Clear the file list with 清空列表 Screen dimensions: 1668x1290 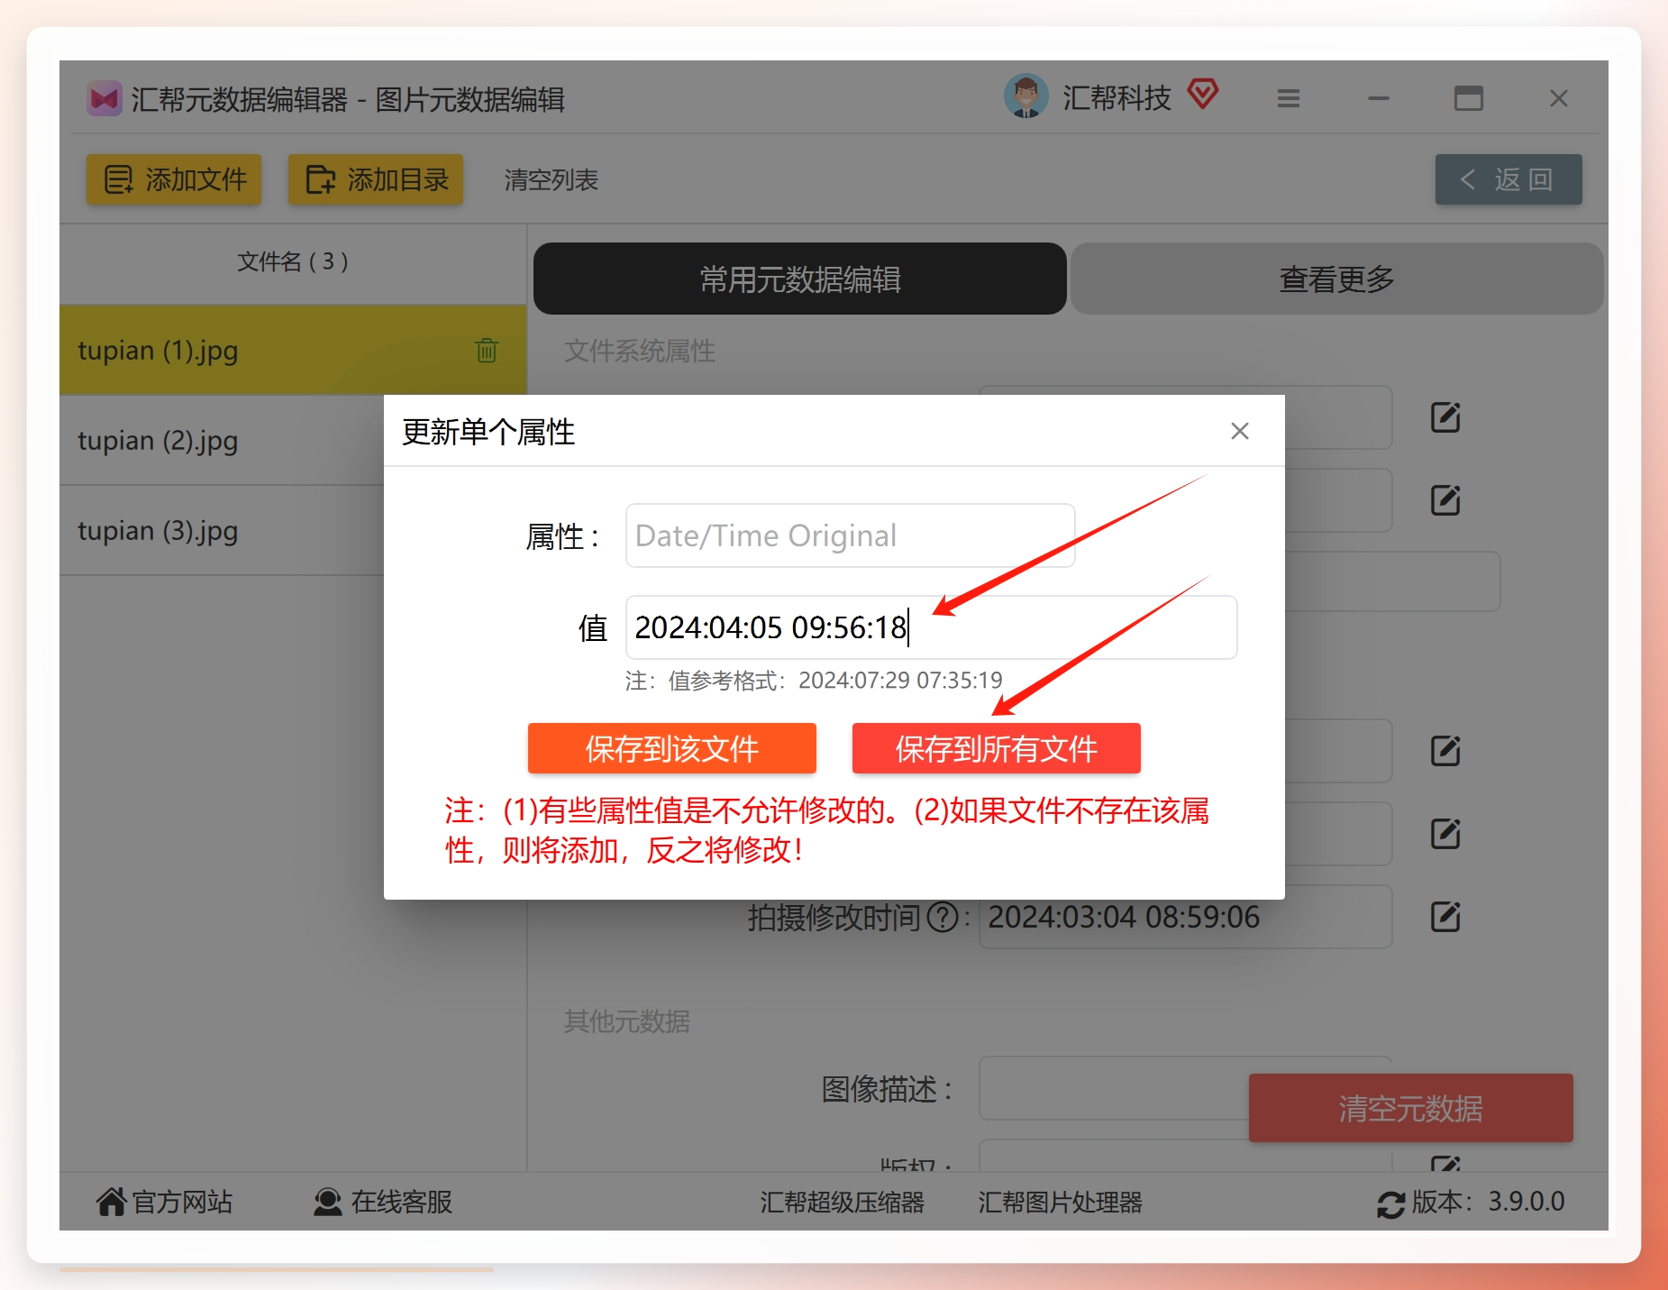[x=551, y=180]
